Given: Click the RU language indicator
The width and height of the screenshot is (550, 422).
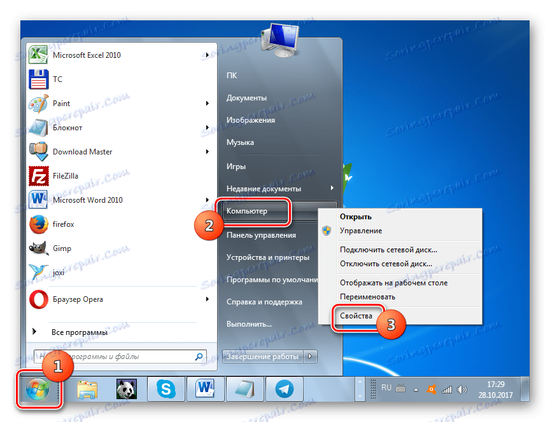Looking at the screenshot, I should click(386, 388).
